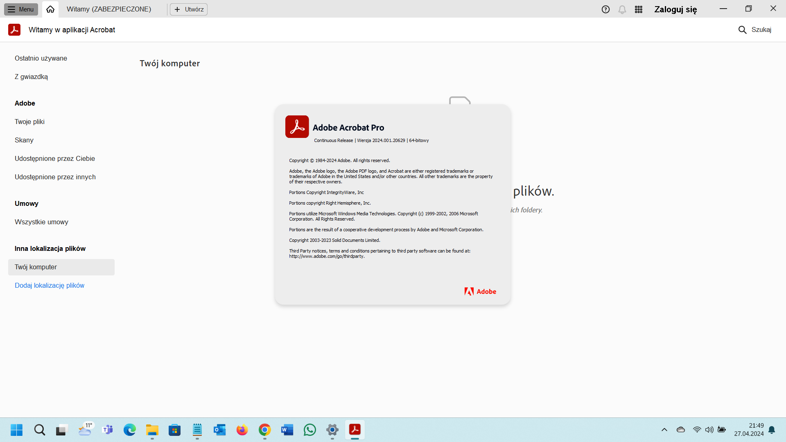Open Z gwiazdką starred files
The width and height of the screenshot is (786, 442).
point(31,77)
